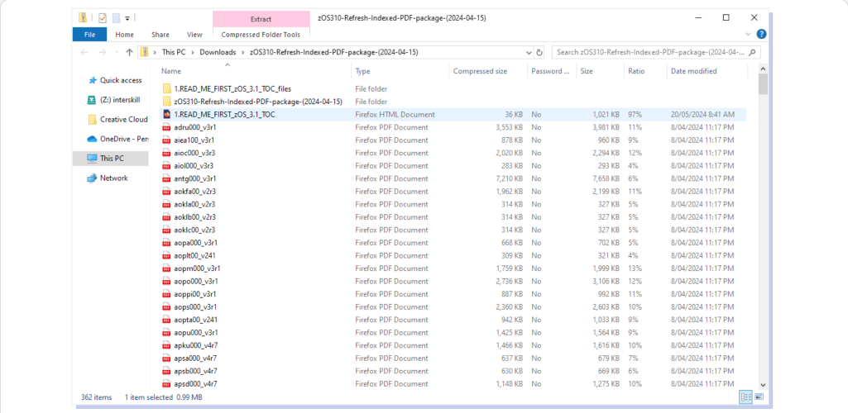Click the 7,210 KB compressed size cell
The image size is (848, 413).
[510, 178]
